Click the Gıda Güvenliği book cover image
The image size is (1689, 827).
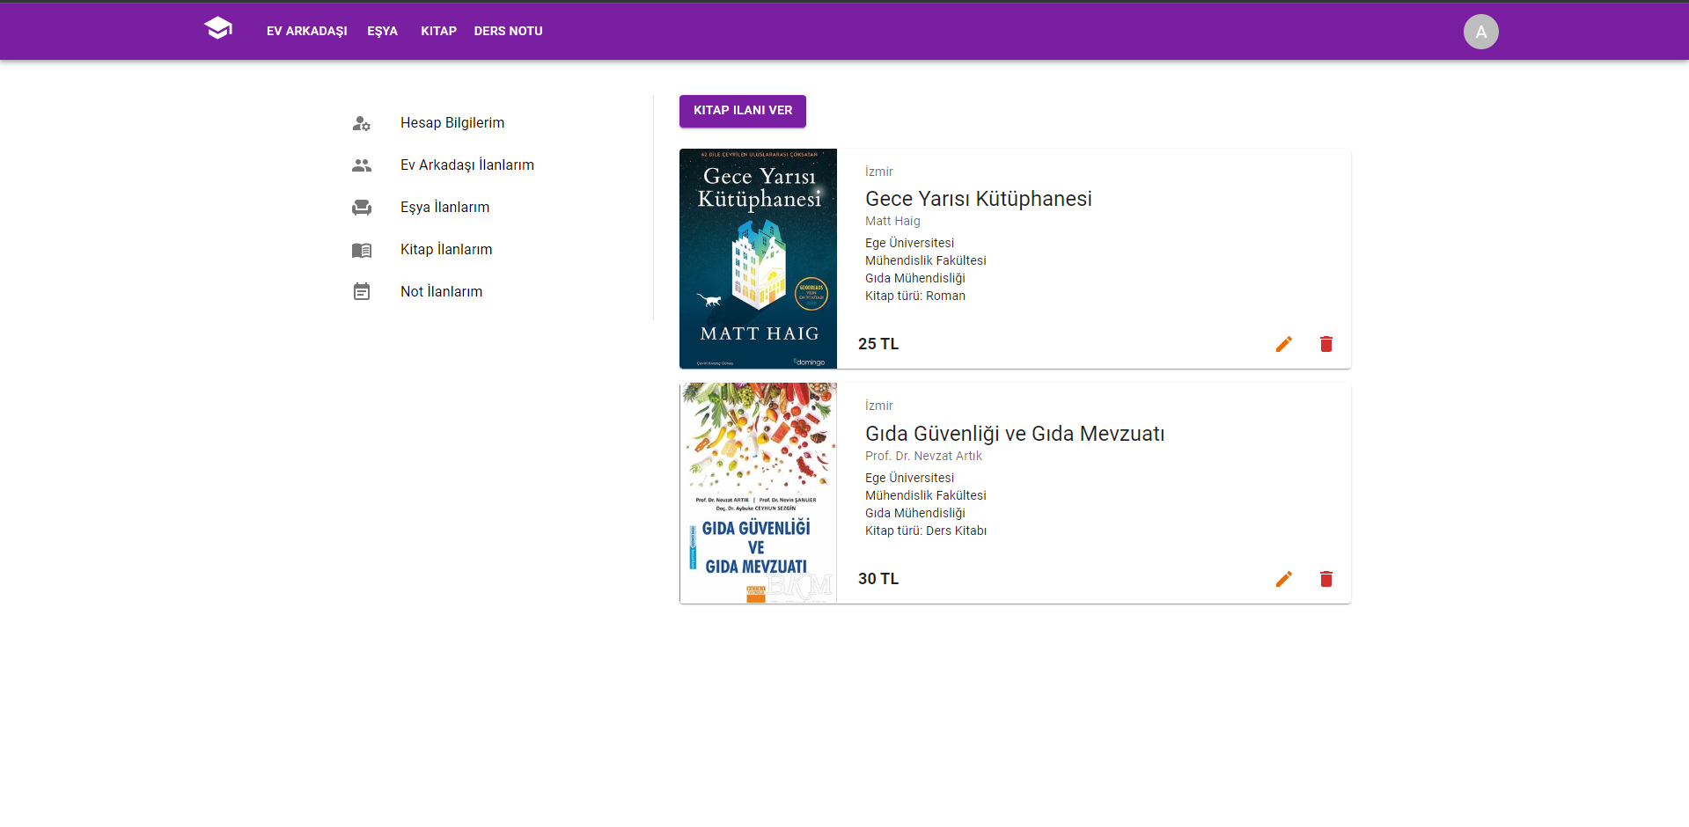758,494
